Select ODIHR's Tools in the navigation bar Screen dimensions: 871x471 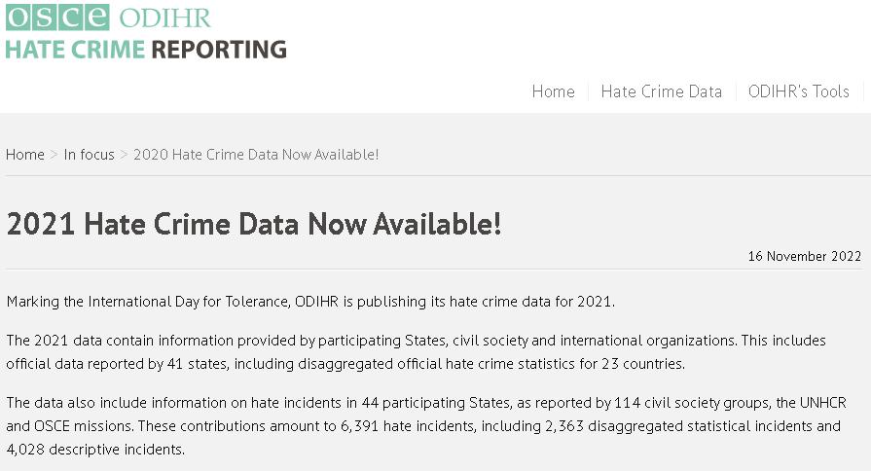pyautogui.click(x=798, y=91)
